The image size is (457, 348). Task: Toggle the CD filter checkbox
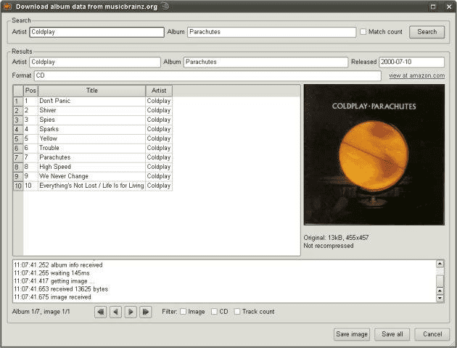(214, 312)
